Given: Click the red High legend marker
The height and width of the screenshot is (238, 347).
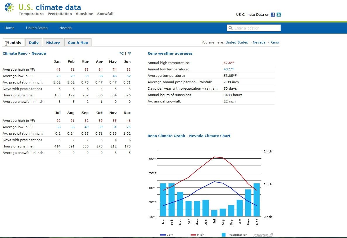Looking at the screenshot, I should 193,235.
